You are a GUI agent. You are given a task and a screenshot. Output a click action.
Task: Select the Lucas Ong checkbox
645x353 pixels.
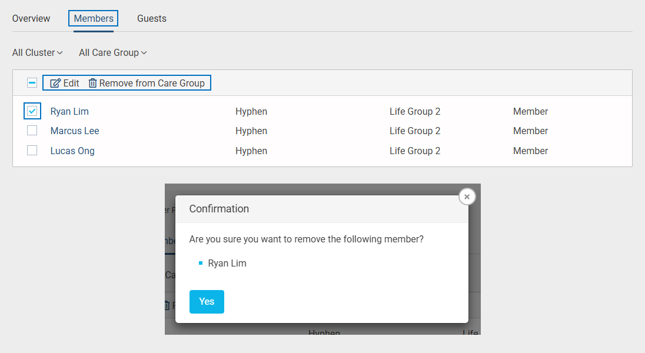pos(32,151)
